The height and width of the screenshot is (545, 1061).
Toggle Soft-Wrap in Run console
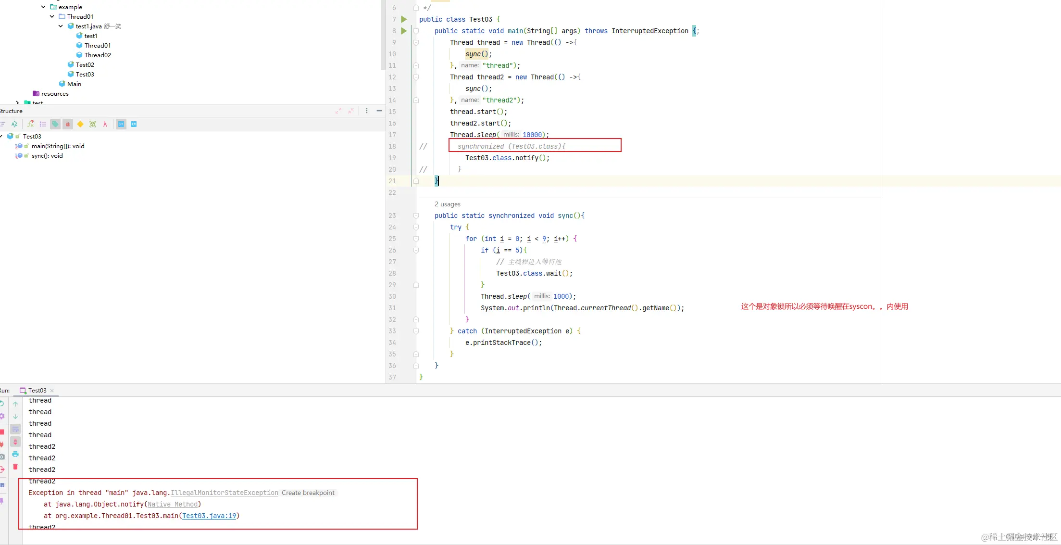(15, 429)
